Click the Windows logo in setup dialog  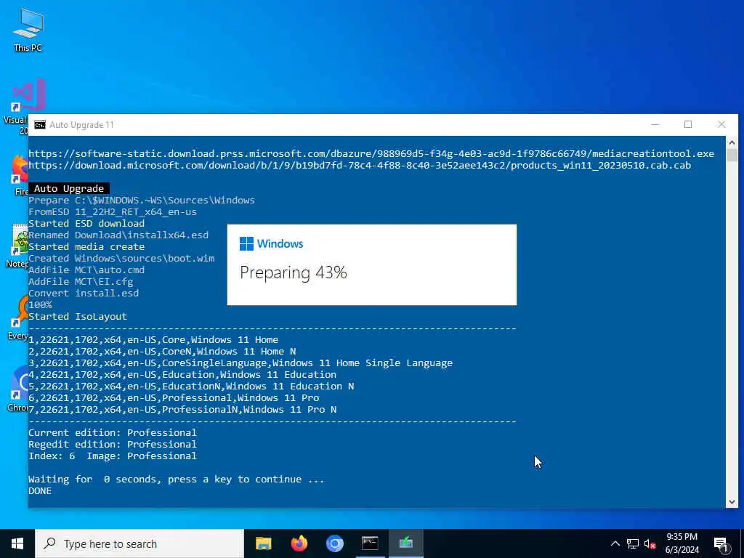pyautogui.click(x=246, y=244)
